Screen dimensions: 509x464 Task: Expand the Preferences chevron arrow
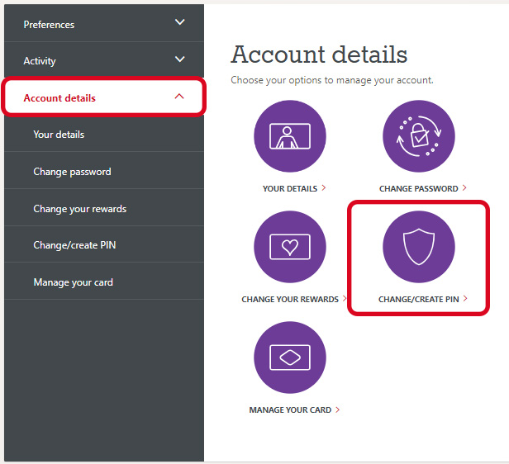point(180,22)
